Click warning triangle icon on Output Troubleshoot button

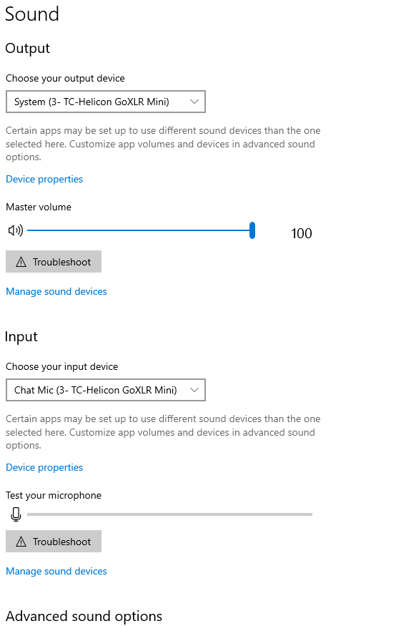pyautogui.click(x=21, y=262)
